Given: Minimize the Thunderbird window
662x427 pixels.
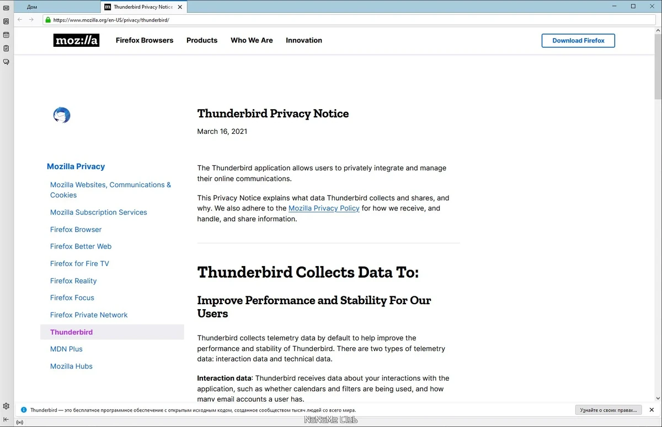Looking at the screenshot, I should click(x=615, y=7).
